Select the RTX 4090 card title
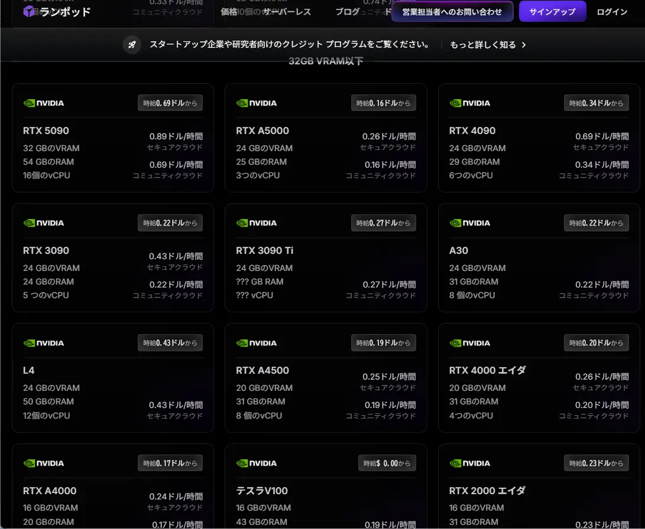The width and height of the screenshot is (645, 529). pos(472,130)
